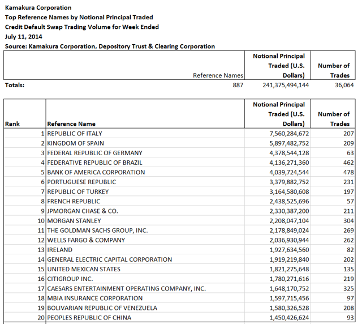Click trades count 82 for Ireland

[x=350, y=250]
